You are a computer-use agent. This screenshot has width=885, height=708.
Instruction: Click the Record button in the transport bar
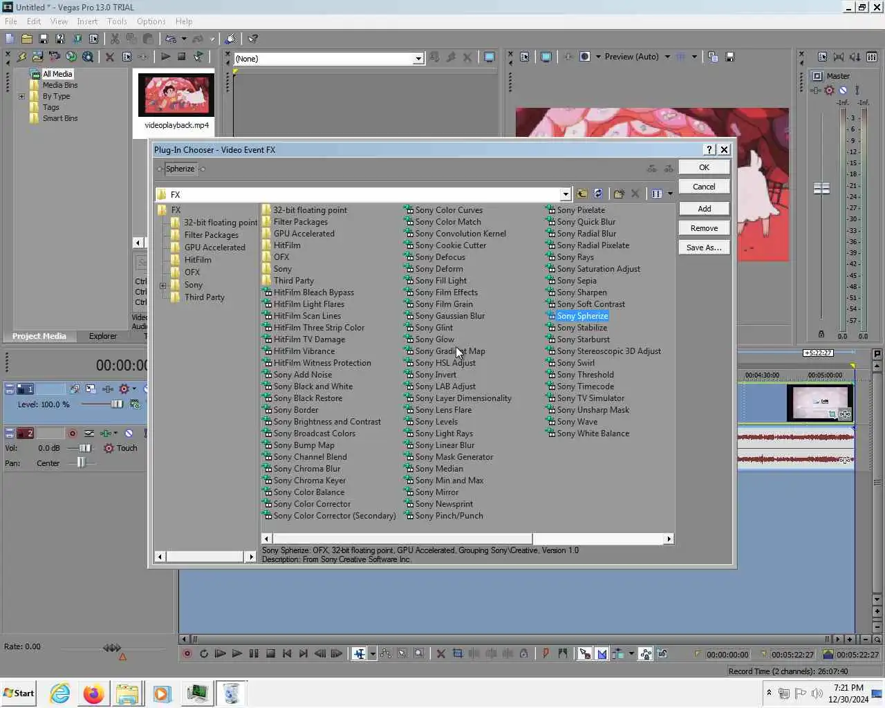[187, 653]
